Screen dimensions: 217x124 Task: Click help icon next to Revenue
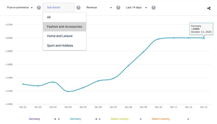pos(118,7)
